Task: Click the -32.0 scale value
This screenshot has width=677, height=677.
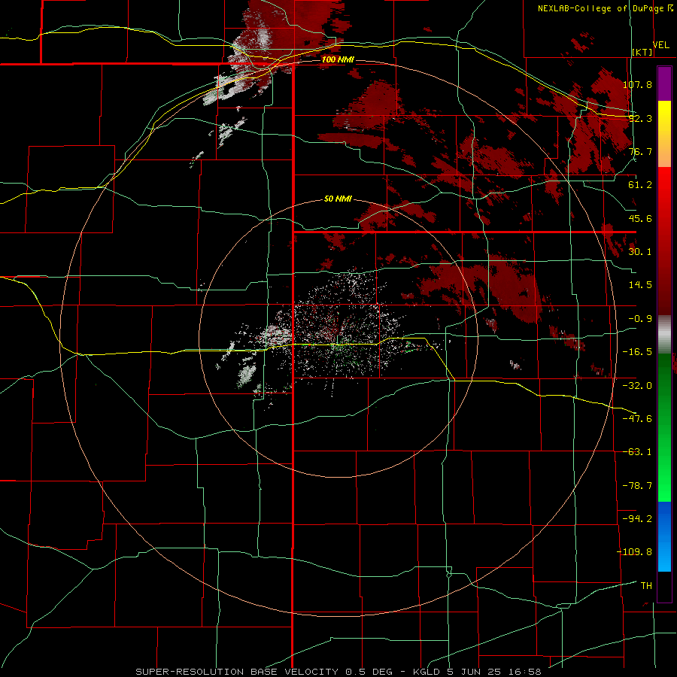Action: click(637, 386)
